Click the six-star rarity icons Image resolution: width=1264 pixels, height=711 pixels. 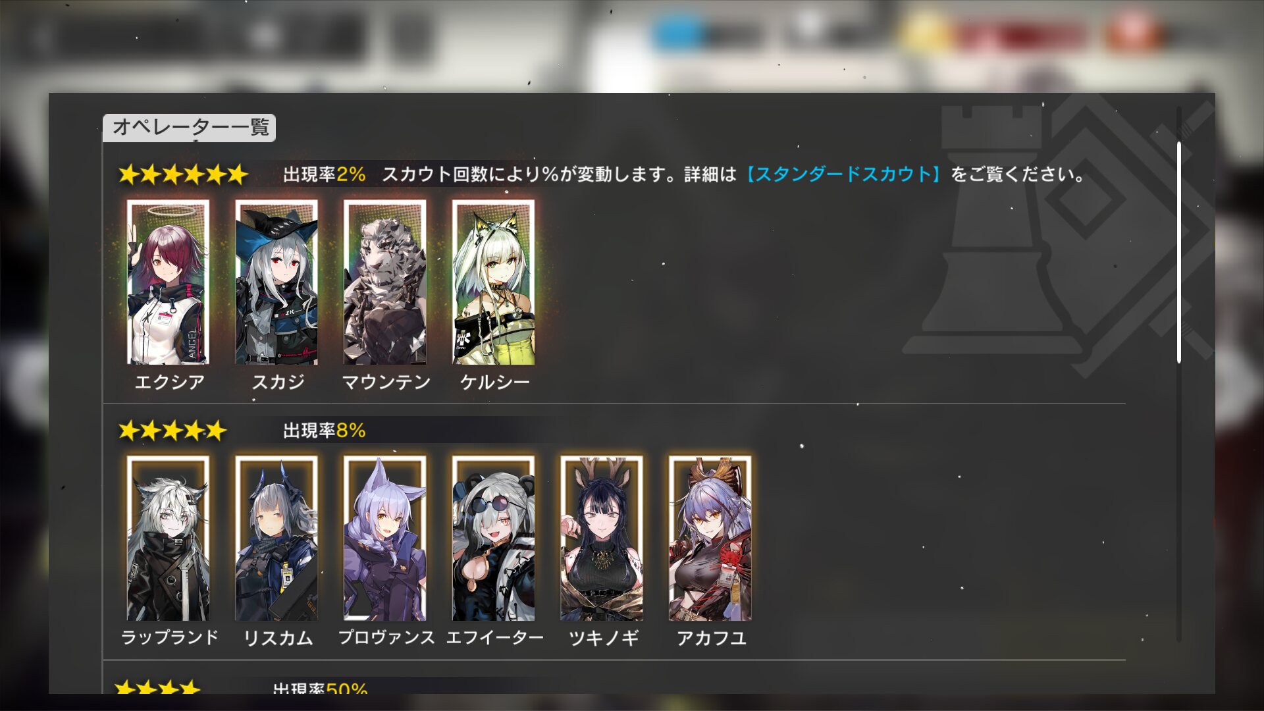183,174
